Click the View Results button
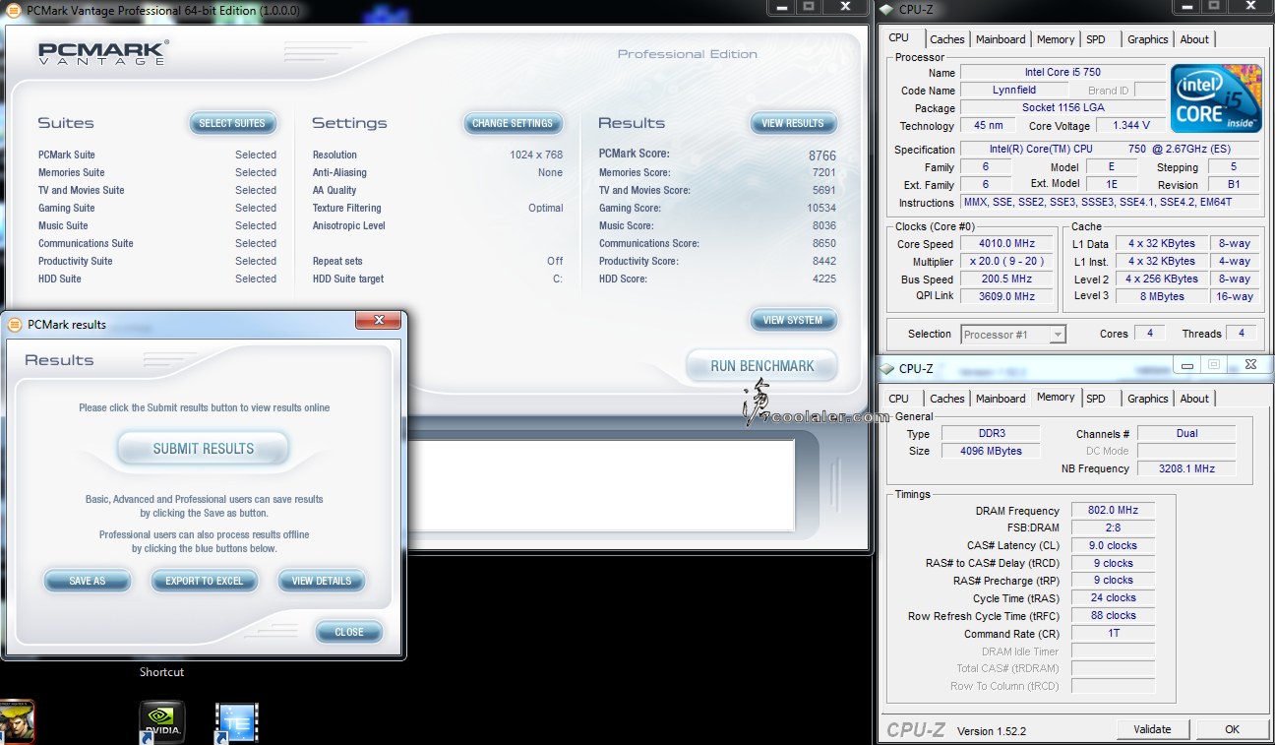 793,123
